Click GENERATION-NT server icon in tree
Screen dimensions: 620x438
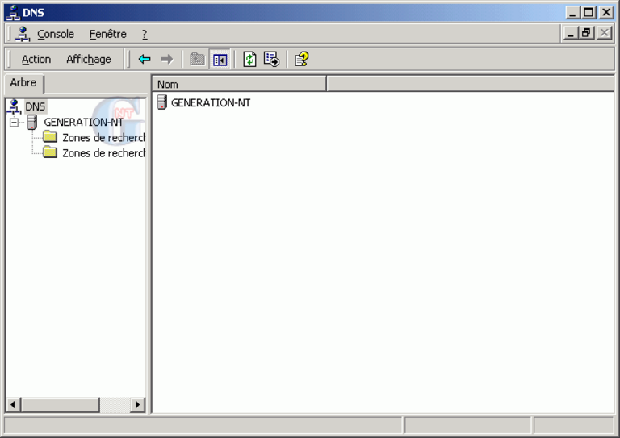[x=32, y=123]
